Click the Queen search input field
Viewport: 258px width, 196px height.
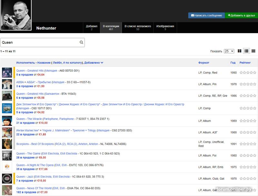pos(39,42)
